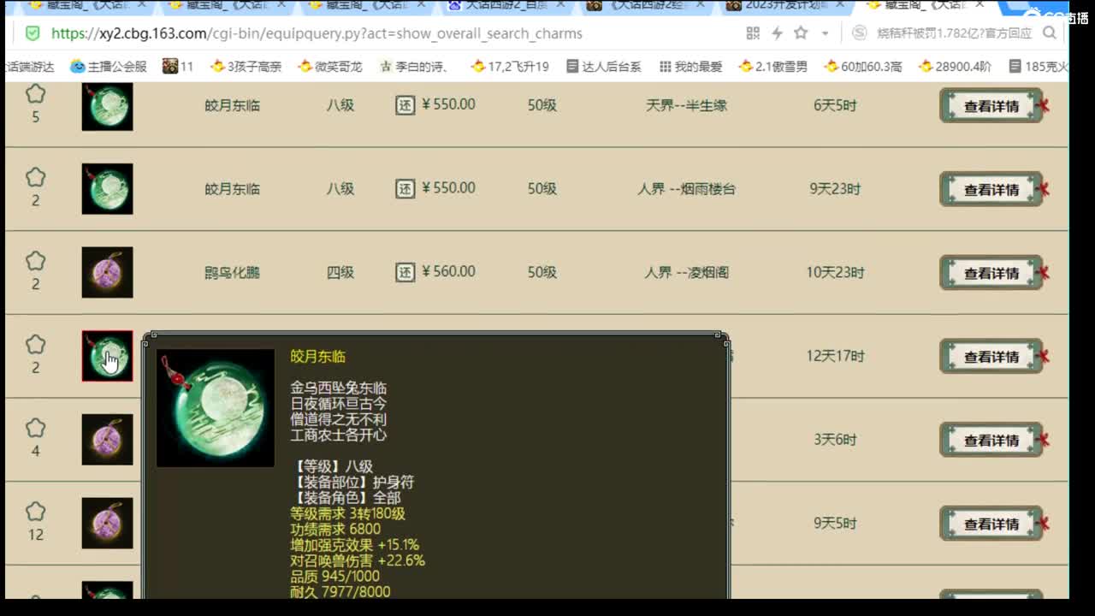1095x616 pixels.
Task: Click the purple charm thumbnail in the 3天6时 row
Action: click(107, 439)
